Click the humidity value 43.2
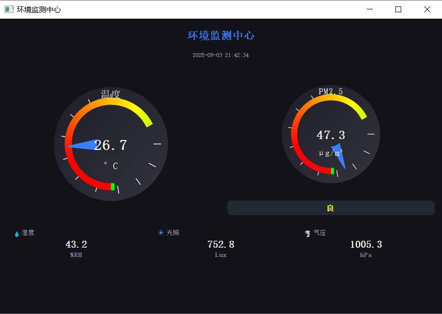The image size is (442, 314). pos(76,244)
